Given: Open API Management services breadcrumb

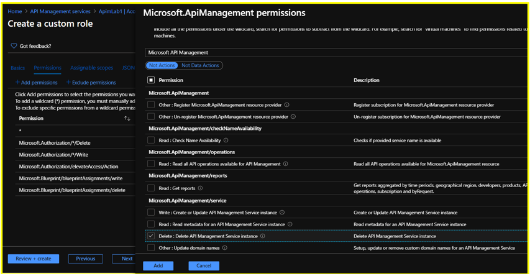Looking at the screenshot, I should [60, 11].
